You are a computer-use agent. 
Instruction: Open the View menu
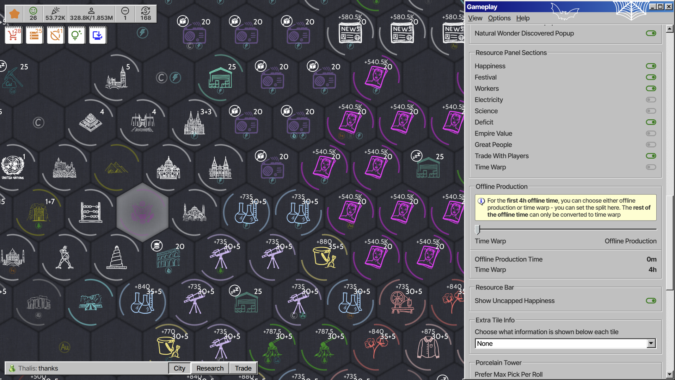coord(475,18)
